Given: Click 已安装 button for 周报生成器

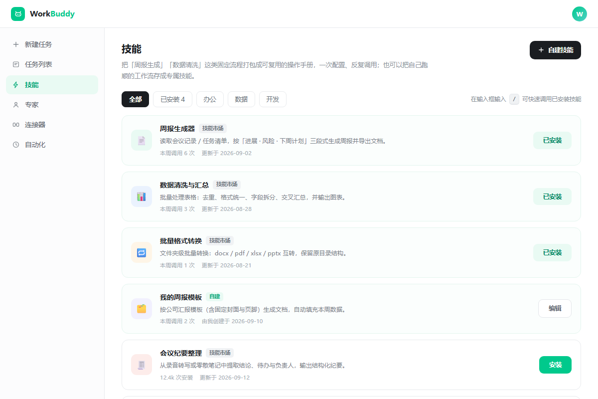Looking at the screenshot, I should coord(552,141).
